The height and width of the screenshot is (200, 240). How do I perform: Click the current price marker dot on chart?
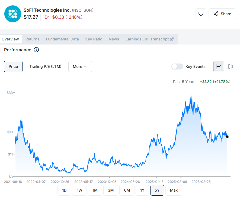tap(227, 136)
